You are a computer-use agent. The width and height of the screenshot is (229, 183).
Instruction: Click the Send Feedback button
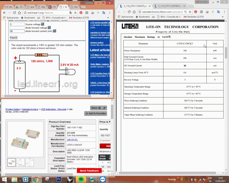pyautogui.click(x=89, y=171)
